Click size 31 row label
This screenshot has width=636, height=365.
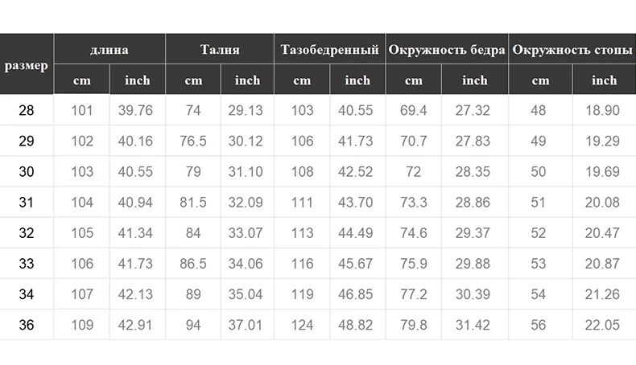[27, 202]
